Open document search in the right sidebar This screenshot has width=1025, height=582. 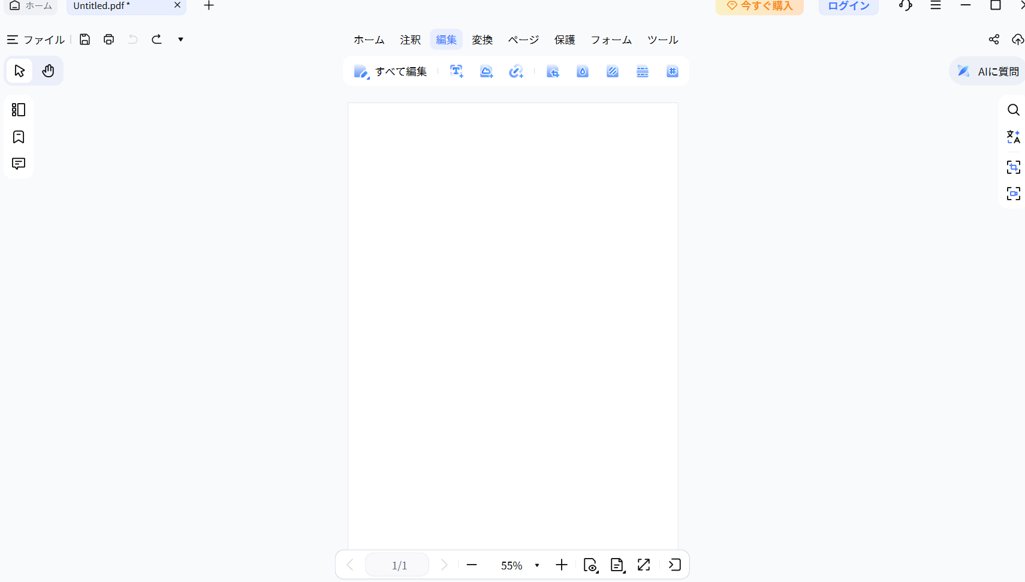[x=1014, y=110]
